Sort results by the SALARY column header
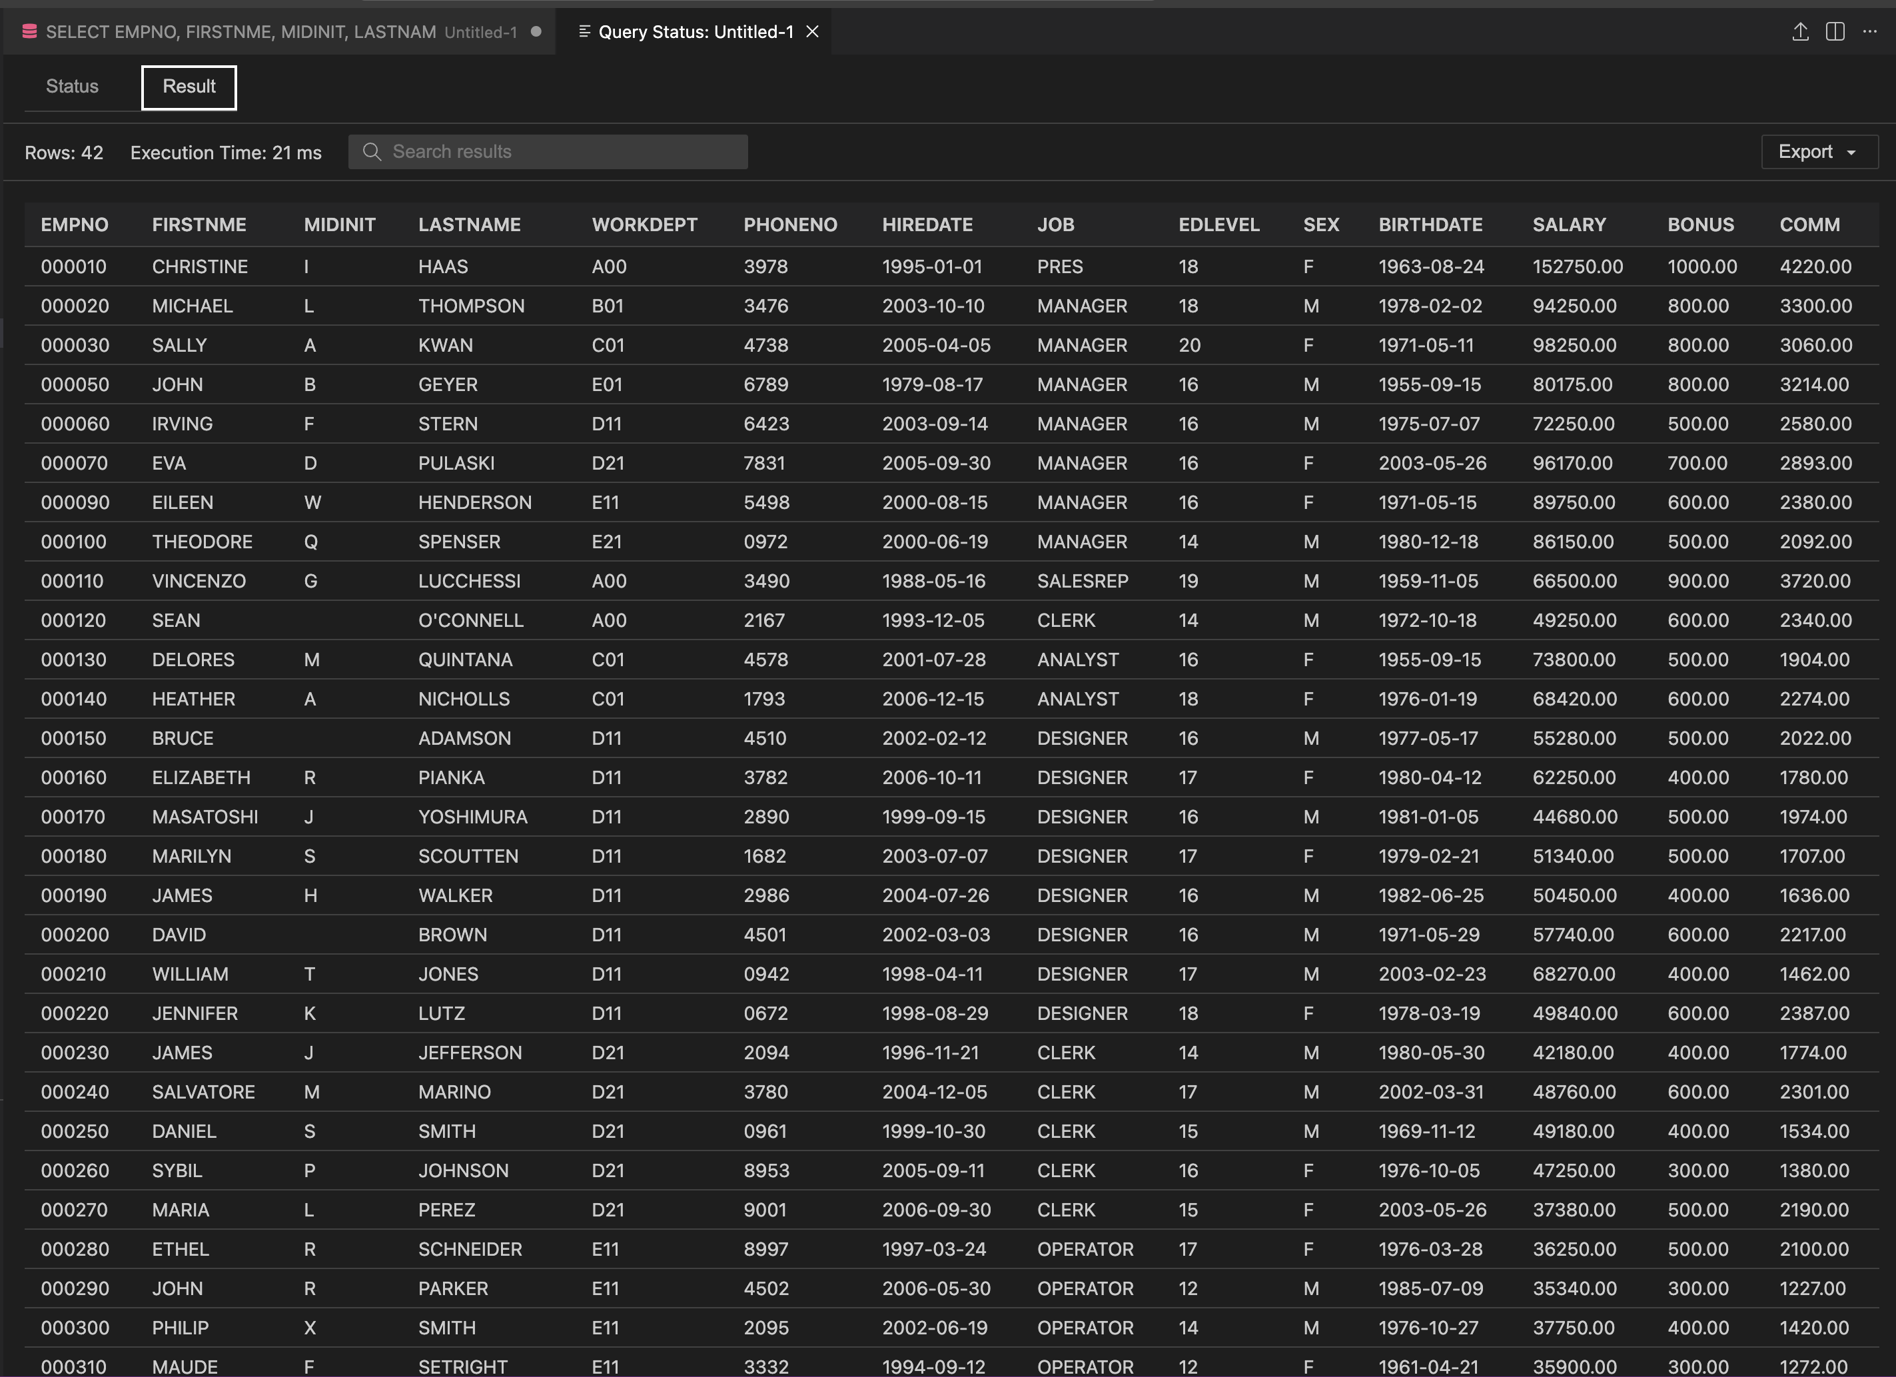 (x=1570, y=224)
